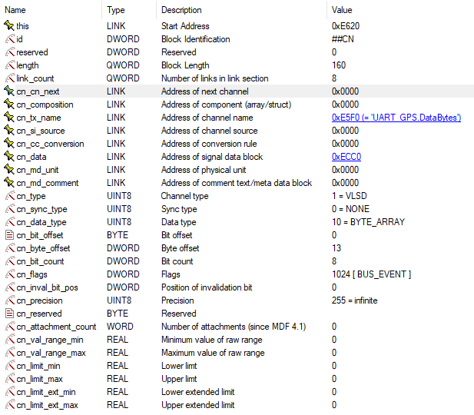Select the 'cn_md_comment' name cell

[48, 183]
